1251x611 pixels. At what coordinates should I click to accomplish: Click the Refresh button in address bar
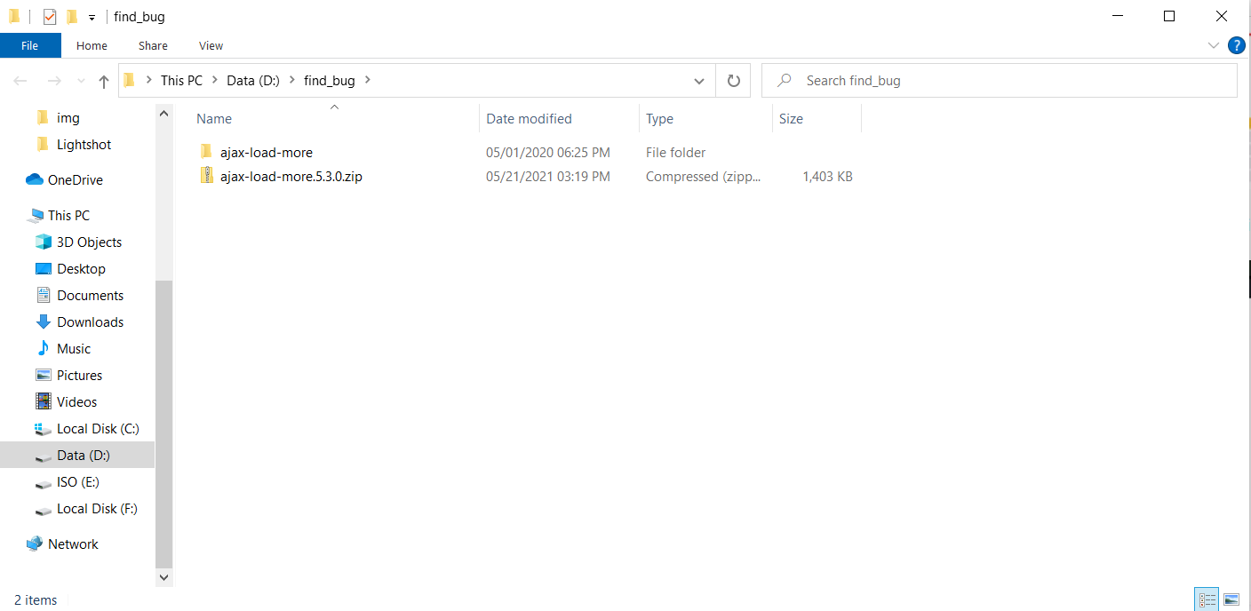point(734,81)
